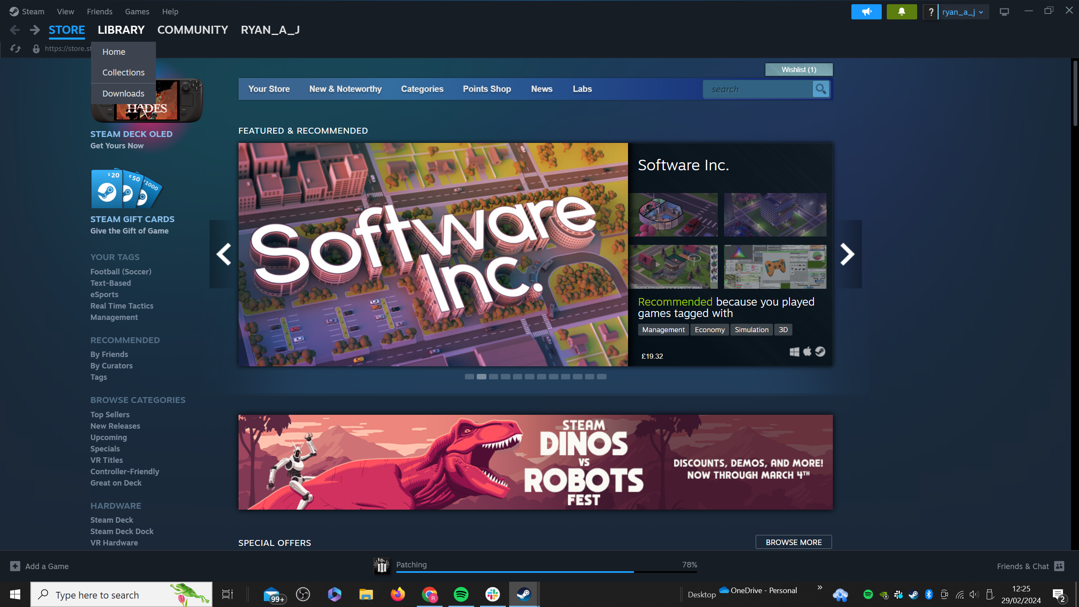Image resolution: width=1079 pixels, height=607 pixels.
Task: Open the Great on Deck link
Action: click(115, 483)
